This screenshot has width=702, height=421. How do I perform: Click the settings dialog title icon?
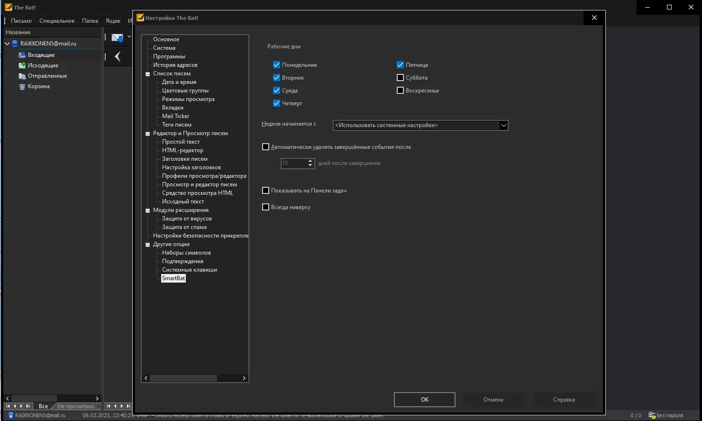(x=140, y=18)
